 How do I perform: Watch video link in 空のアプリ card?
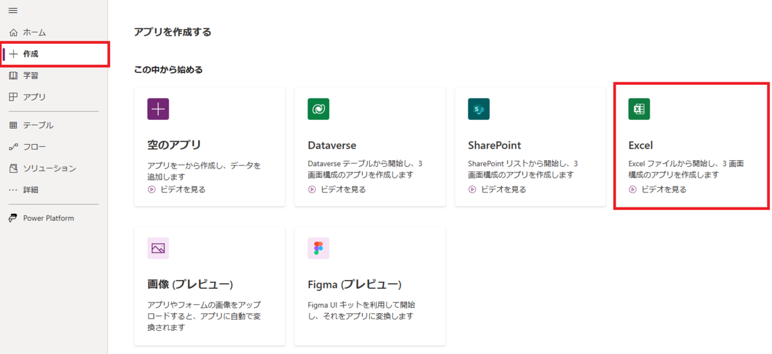pyautogui.click(x=182, y=189)
